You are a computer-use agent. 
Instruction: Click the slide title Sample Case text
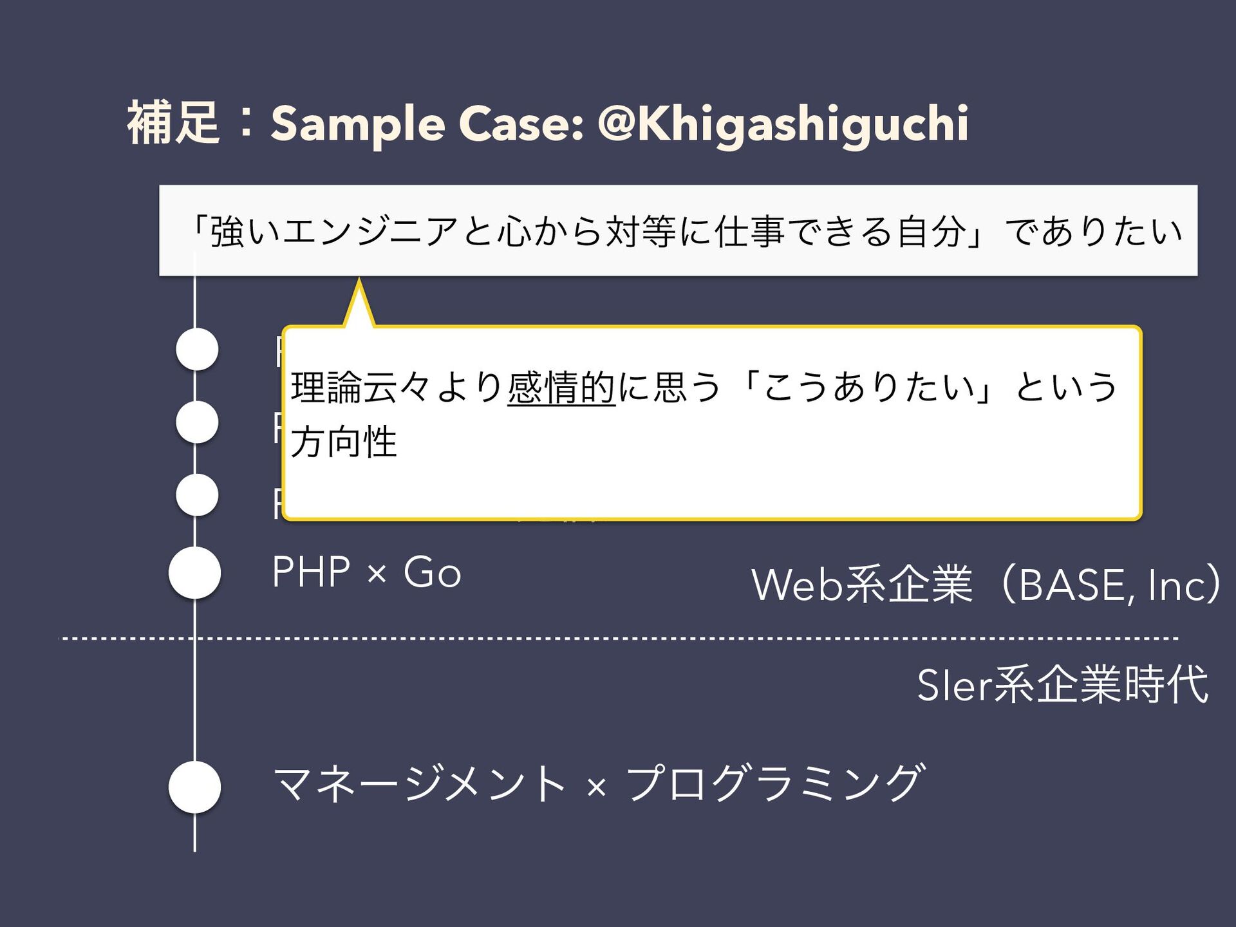pos(427,124)
